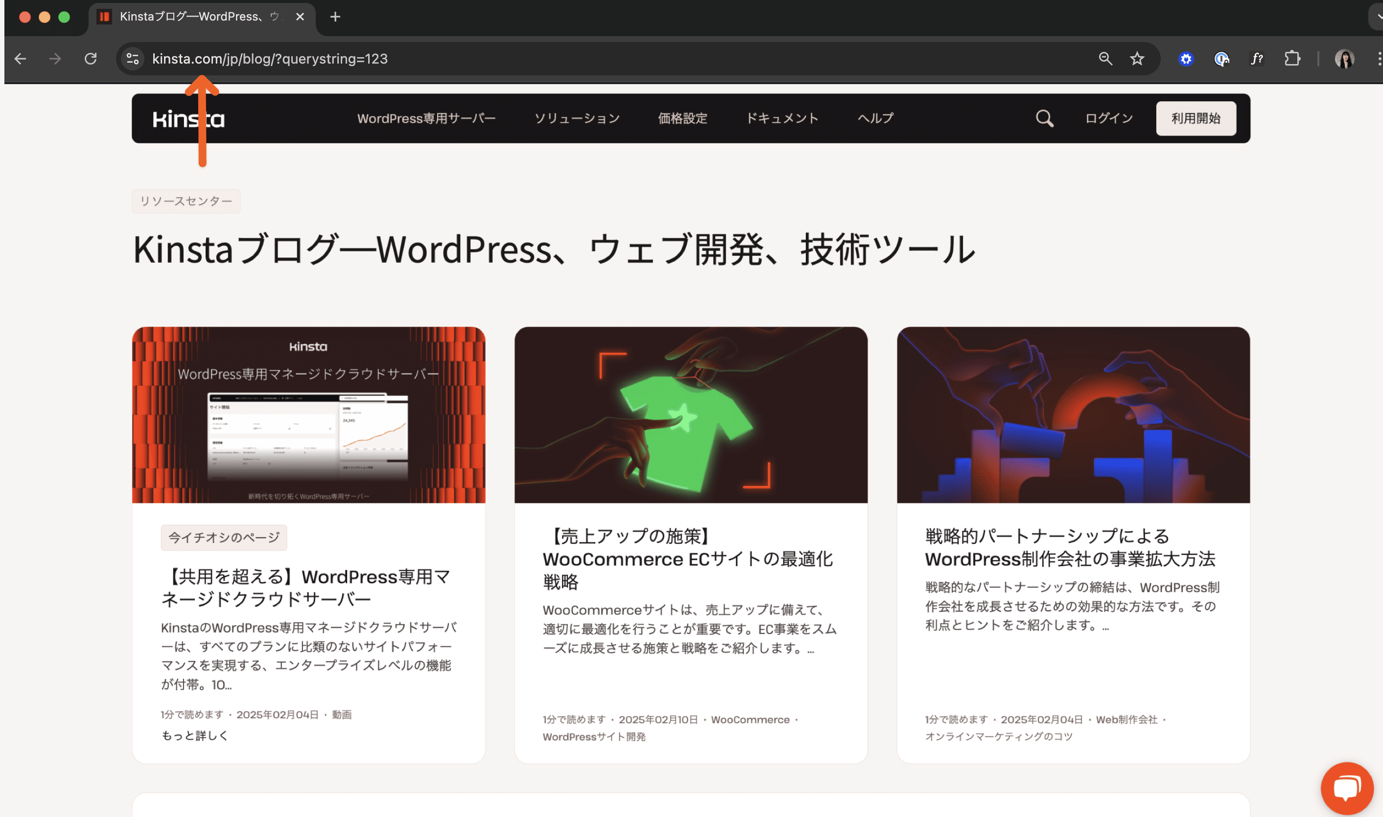Open the Chrome profile avatar

pyautogui.click(x=1344, y=59)
